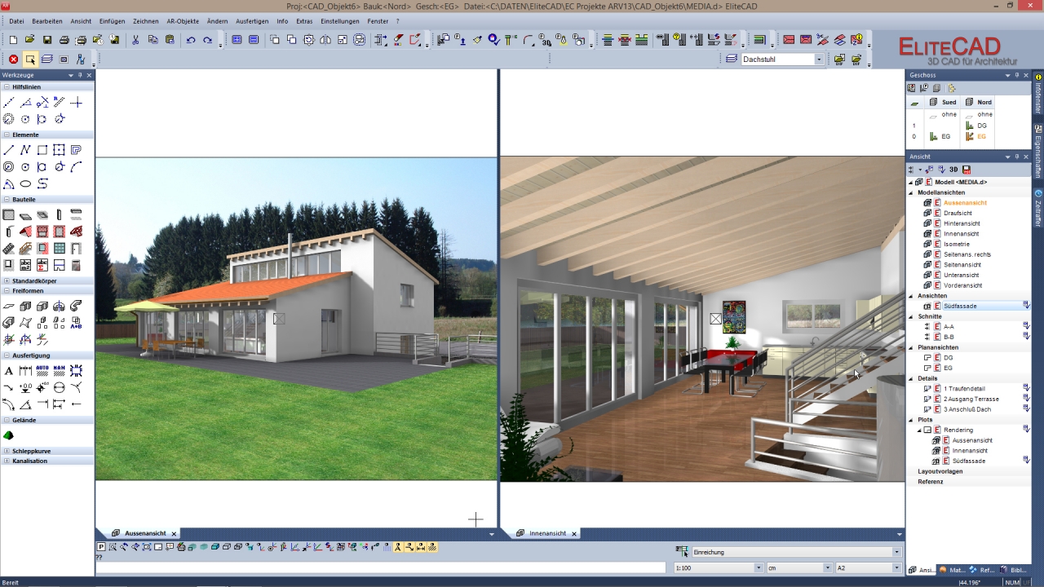Viewport: 1044px width, 587px height.
Task: Select 1 Traufendetail under Details
Action: 964,389
